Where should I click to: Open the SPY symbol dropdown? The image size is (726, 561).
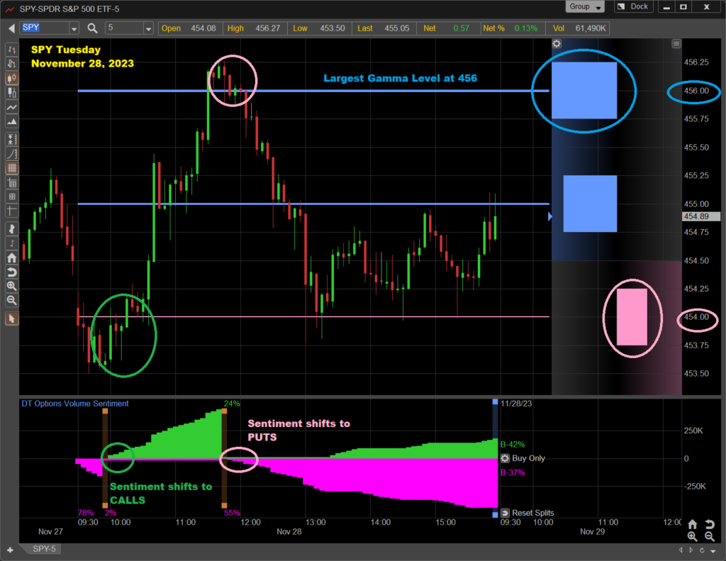74,28
